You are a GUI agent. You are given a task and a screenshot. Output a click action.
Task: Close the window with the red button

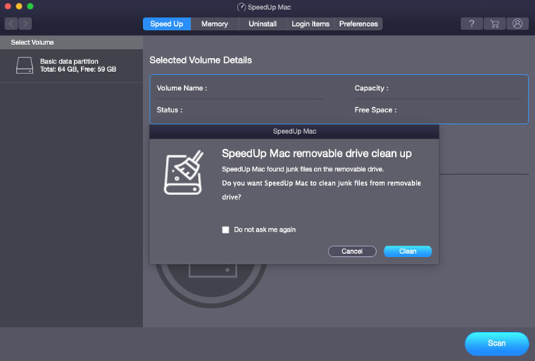click(8, 6)
